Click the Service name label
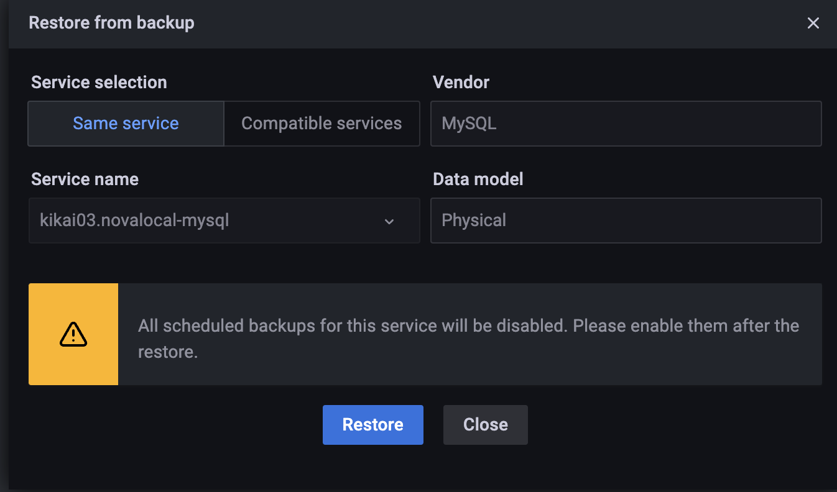Viewport: 837px width, 492px height. pos(85,179)
